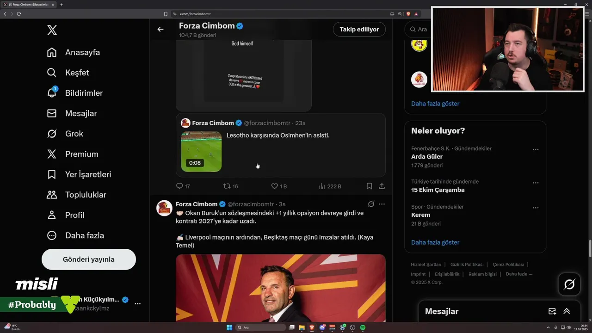592x333 pixels.
Task: Open Gizlilik Politikası link
Action: tap(467, 265)
